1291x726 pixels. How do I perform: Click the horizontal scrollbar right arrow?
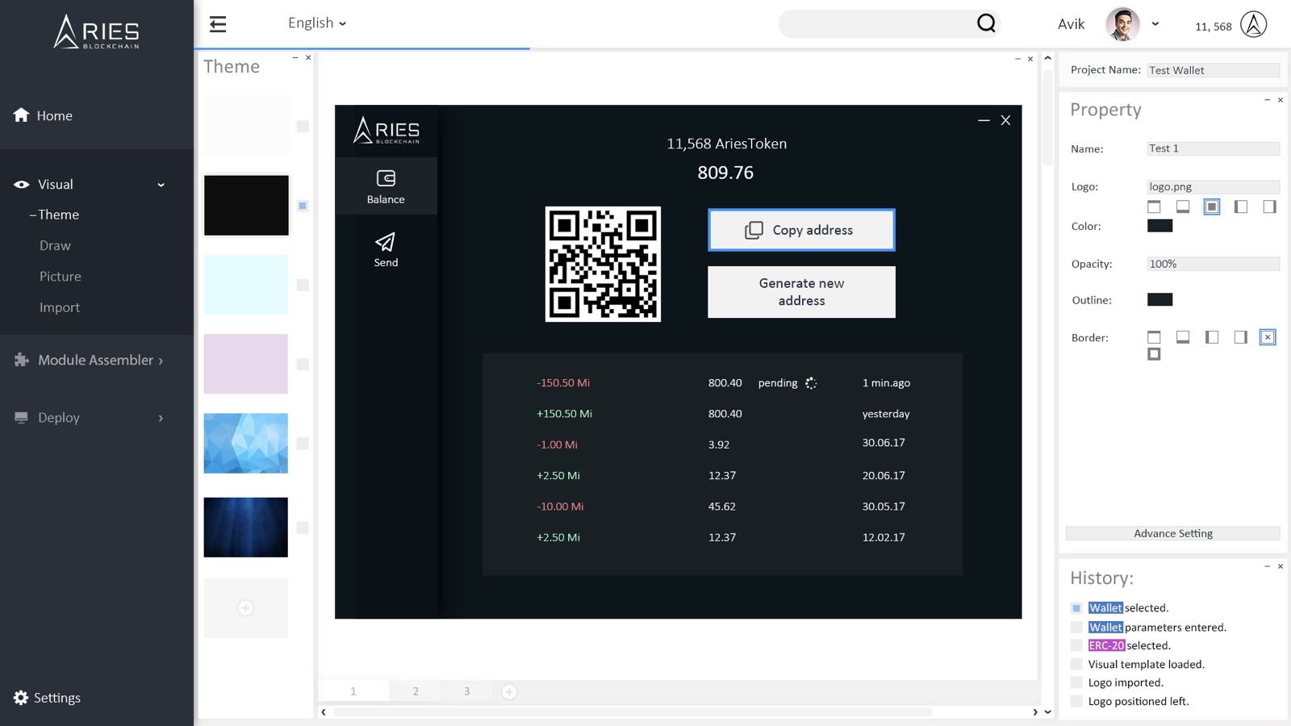[1035, 712]
